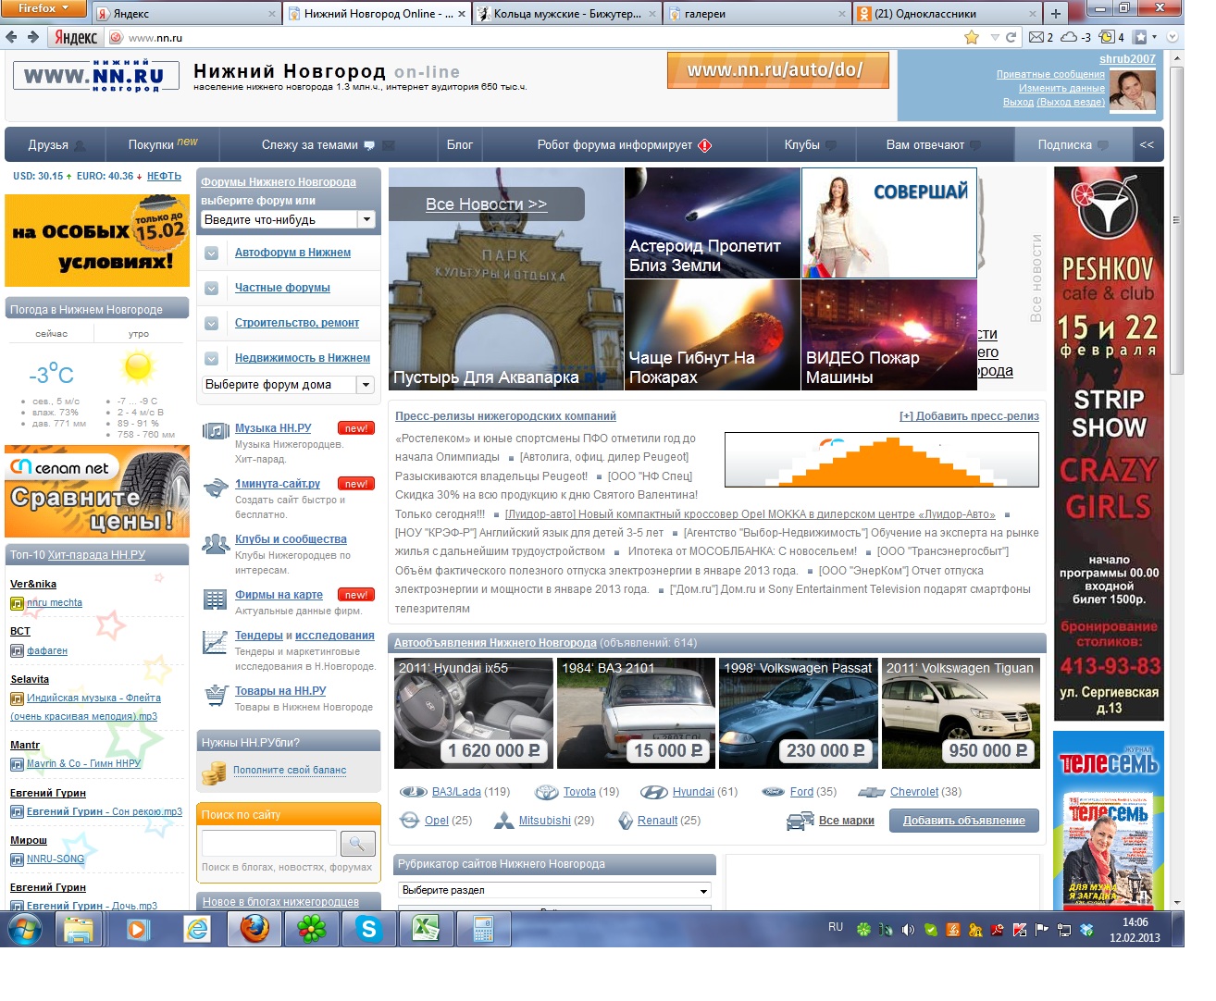This screenshot has height=1001, width=1216.
Task: Click the 1минута-сайт.ру icon
Action: pos(216,487)
